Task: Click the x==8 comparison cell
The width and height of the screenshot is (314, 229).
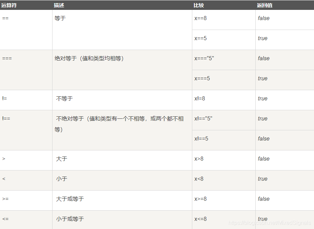Action: [224, 20]
